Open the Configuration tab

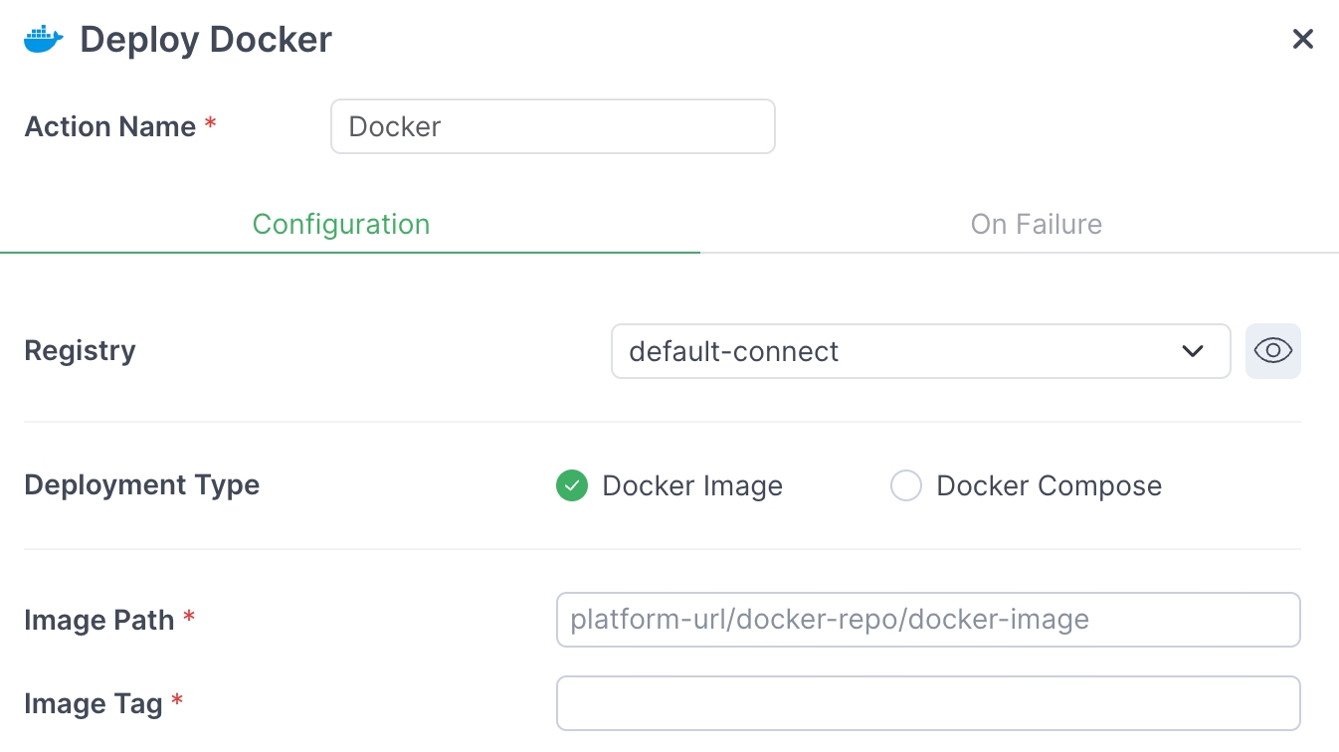341,225
